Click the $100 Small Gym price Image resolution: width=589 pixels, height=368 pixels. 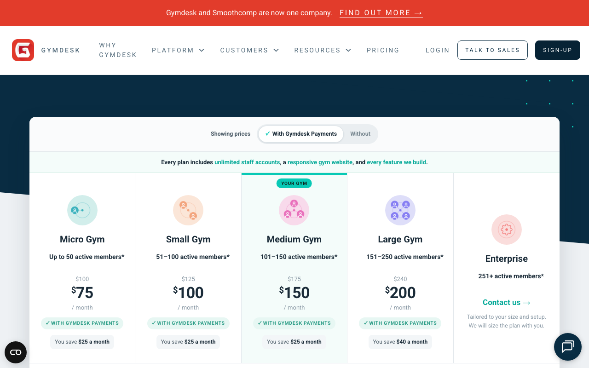click(188, 293)
